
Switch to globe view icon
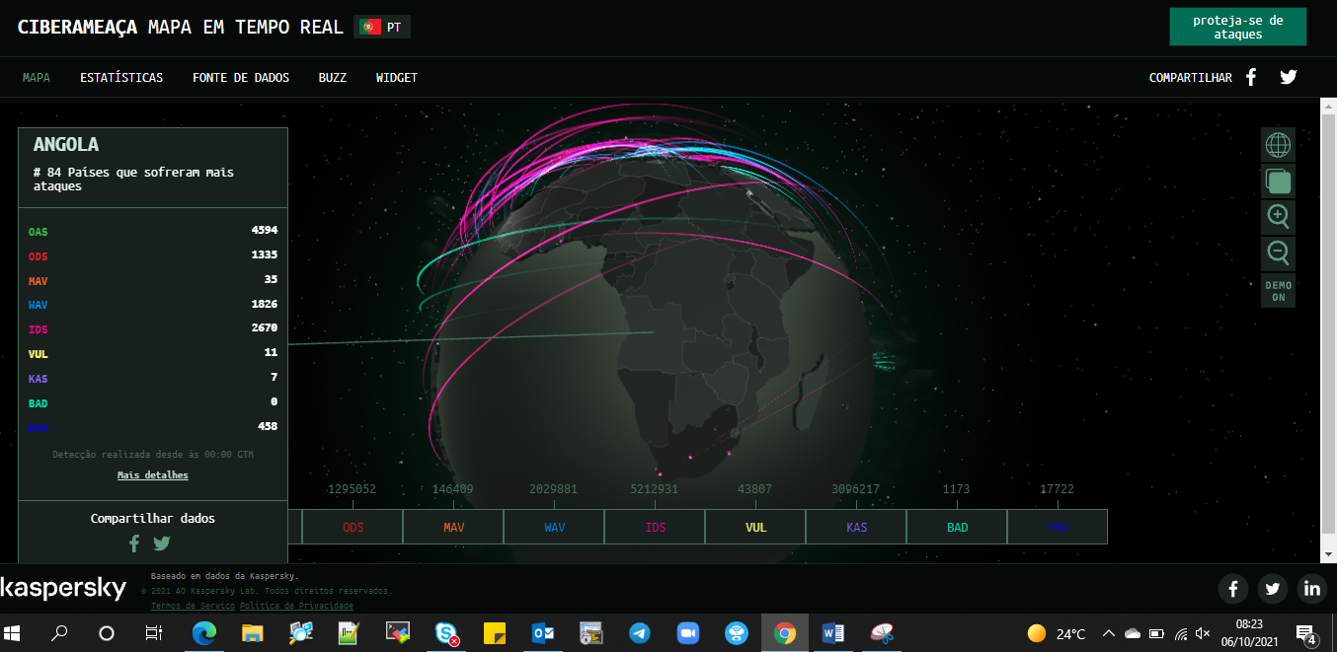[x=1278, y=145]
